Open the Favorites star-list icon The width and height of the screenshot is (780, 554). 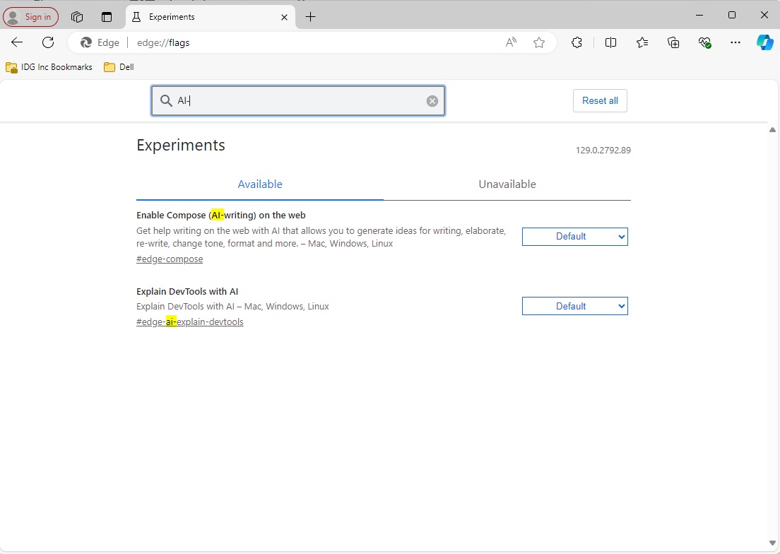pyautogui.click(x=642, y=42)
